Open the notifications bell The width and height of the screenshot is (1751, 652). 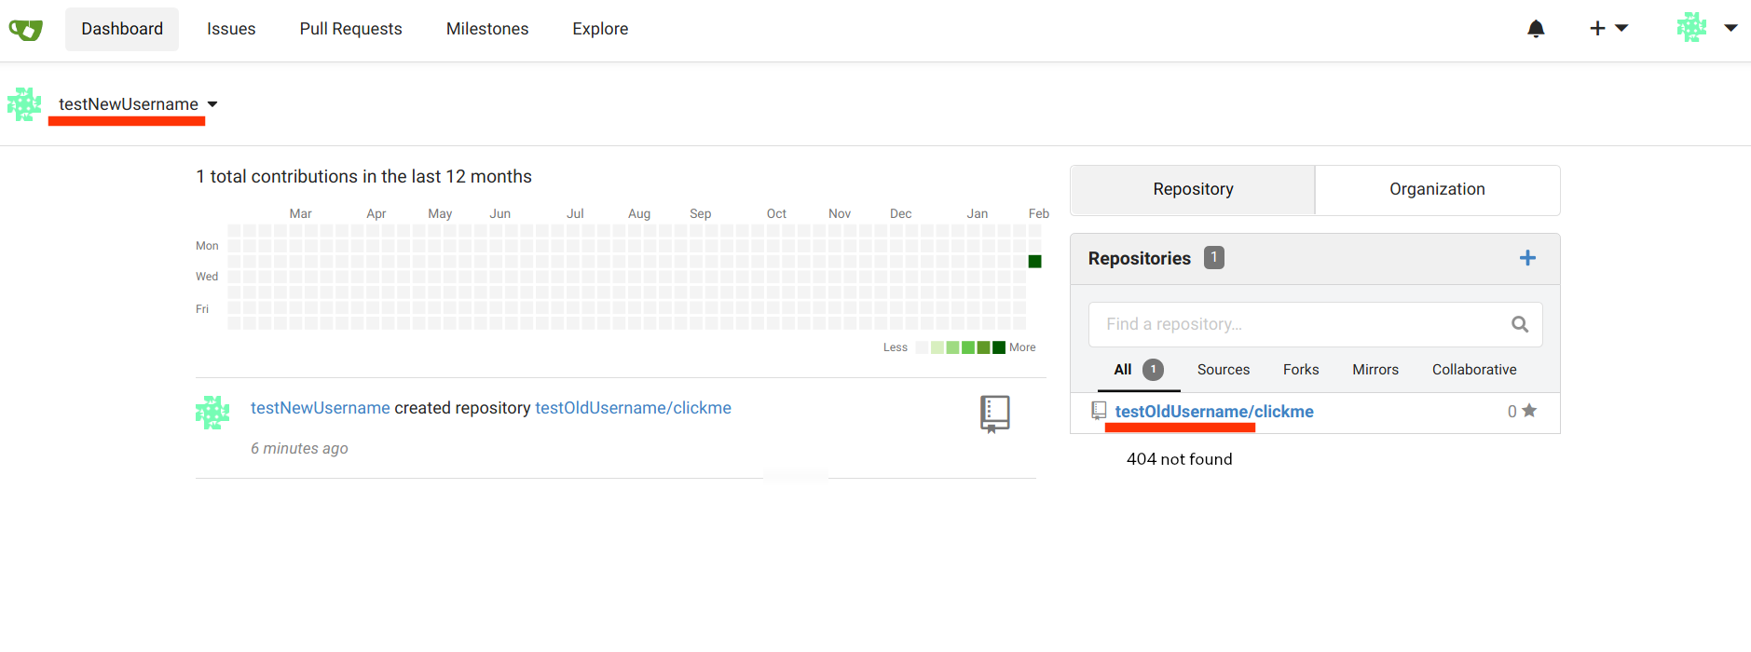[x=1536, y=29]
